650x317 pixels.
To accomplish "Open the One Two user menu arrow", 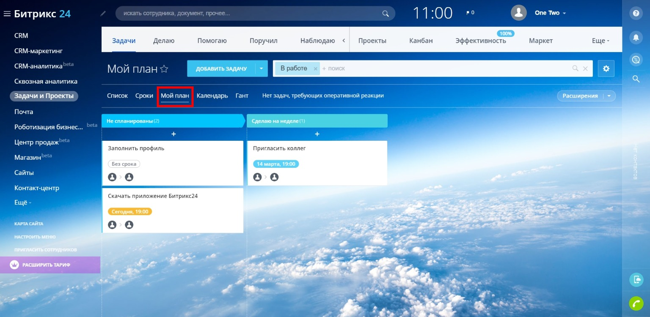I will 564,13.
